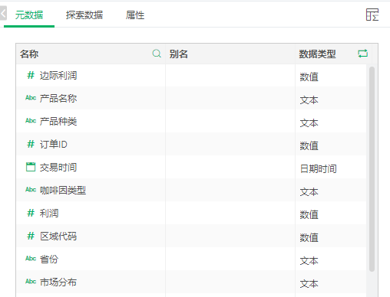
Task: Collapse the panel with the left arrow
Action: pyautogui.click(x=3, y=13)
